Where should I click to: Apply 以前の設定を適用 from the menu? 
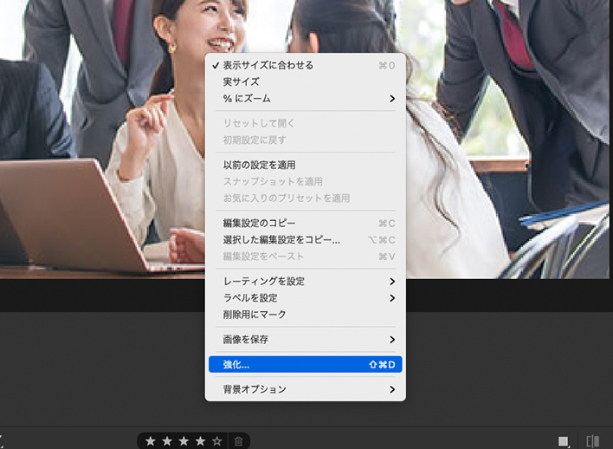(x=306, y=165)
